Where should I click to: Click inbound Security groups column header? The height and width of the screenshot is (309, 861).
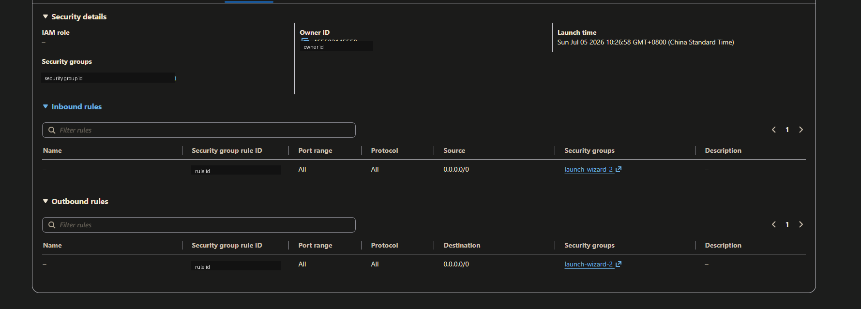pyautogui.click(x=589, y=150)
